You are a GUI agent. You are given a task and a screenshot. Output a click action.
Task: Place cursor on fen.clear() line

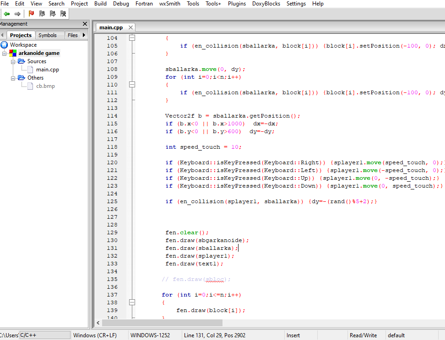(x=187, y=232)
